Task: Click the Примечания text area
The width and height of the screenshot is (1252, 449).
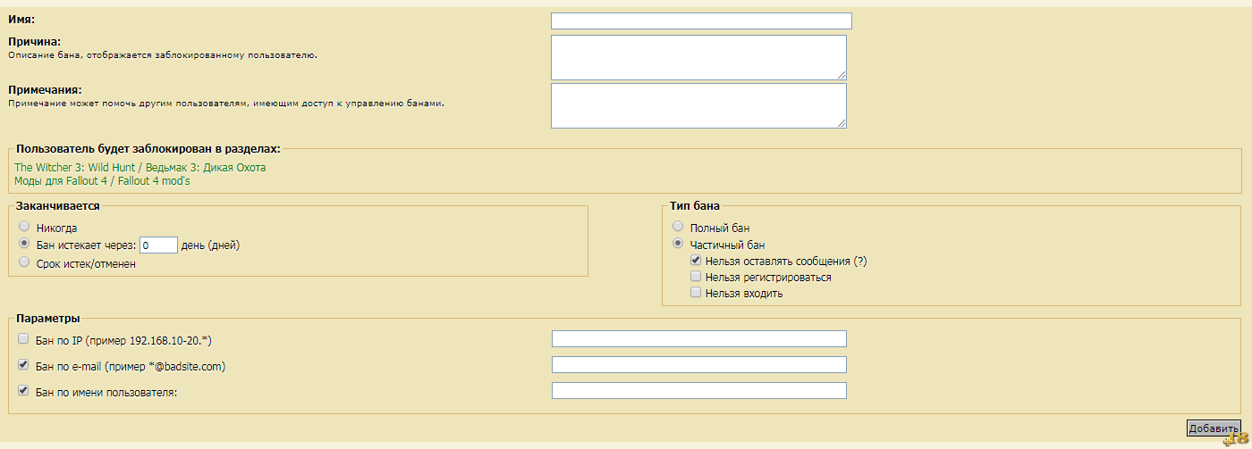Action: [698, 105]
